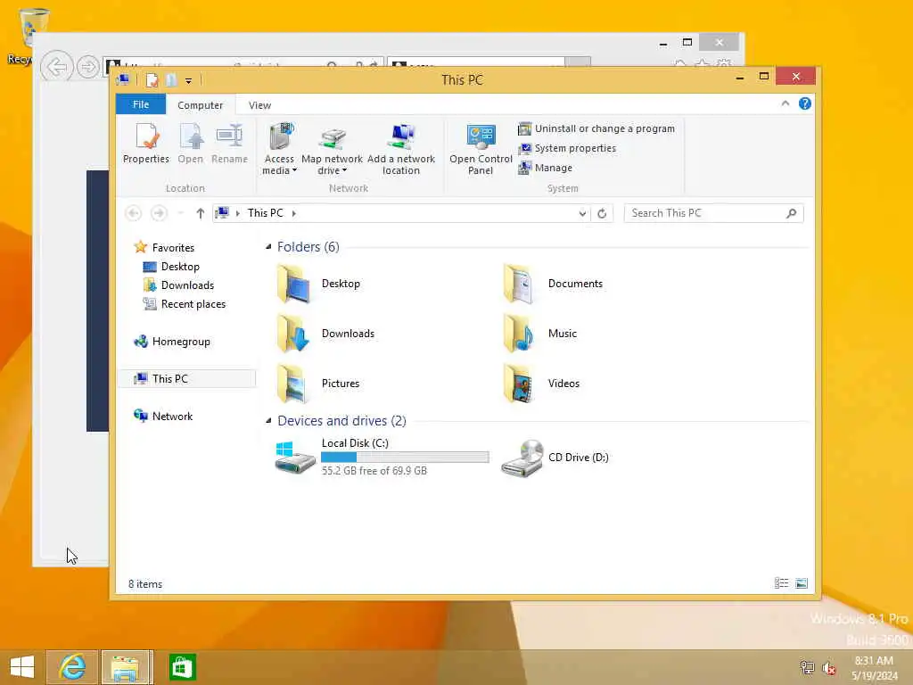Image resolution: width=913 pixels, height=685 pixels.
Task: Click the Up one level arrow
Action: 201,213
